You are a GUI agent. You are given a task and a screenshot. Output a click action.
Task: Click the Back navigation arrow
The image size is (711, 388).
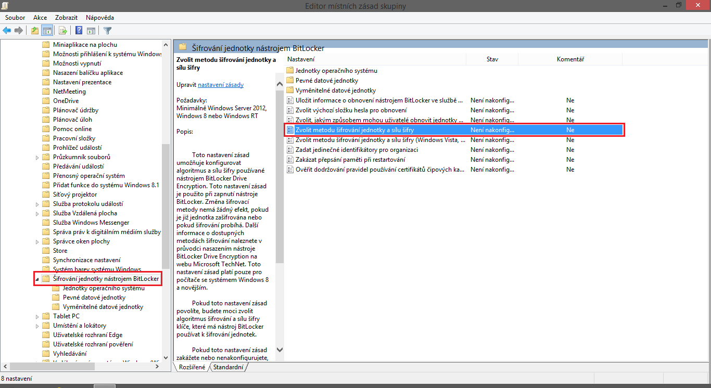pyautogui.click(x=7, y=30)
